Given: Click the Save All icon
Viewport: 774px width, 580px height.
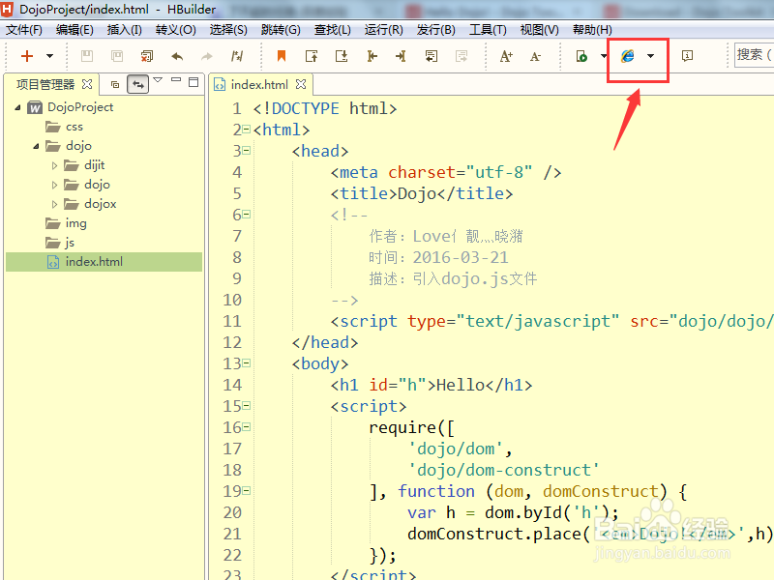Looking at the screenshot, I should 117,56.
